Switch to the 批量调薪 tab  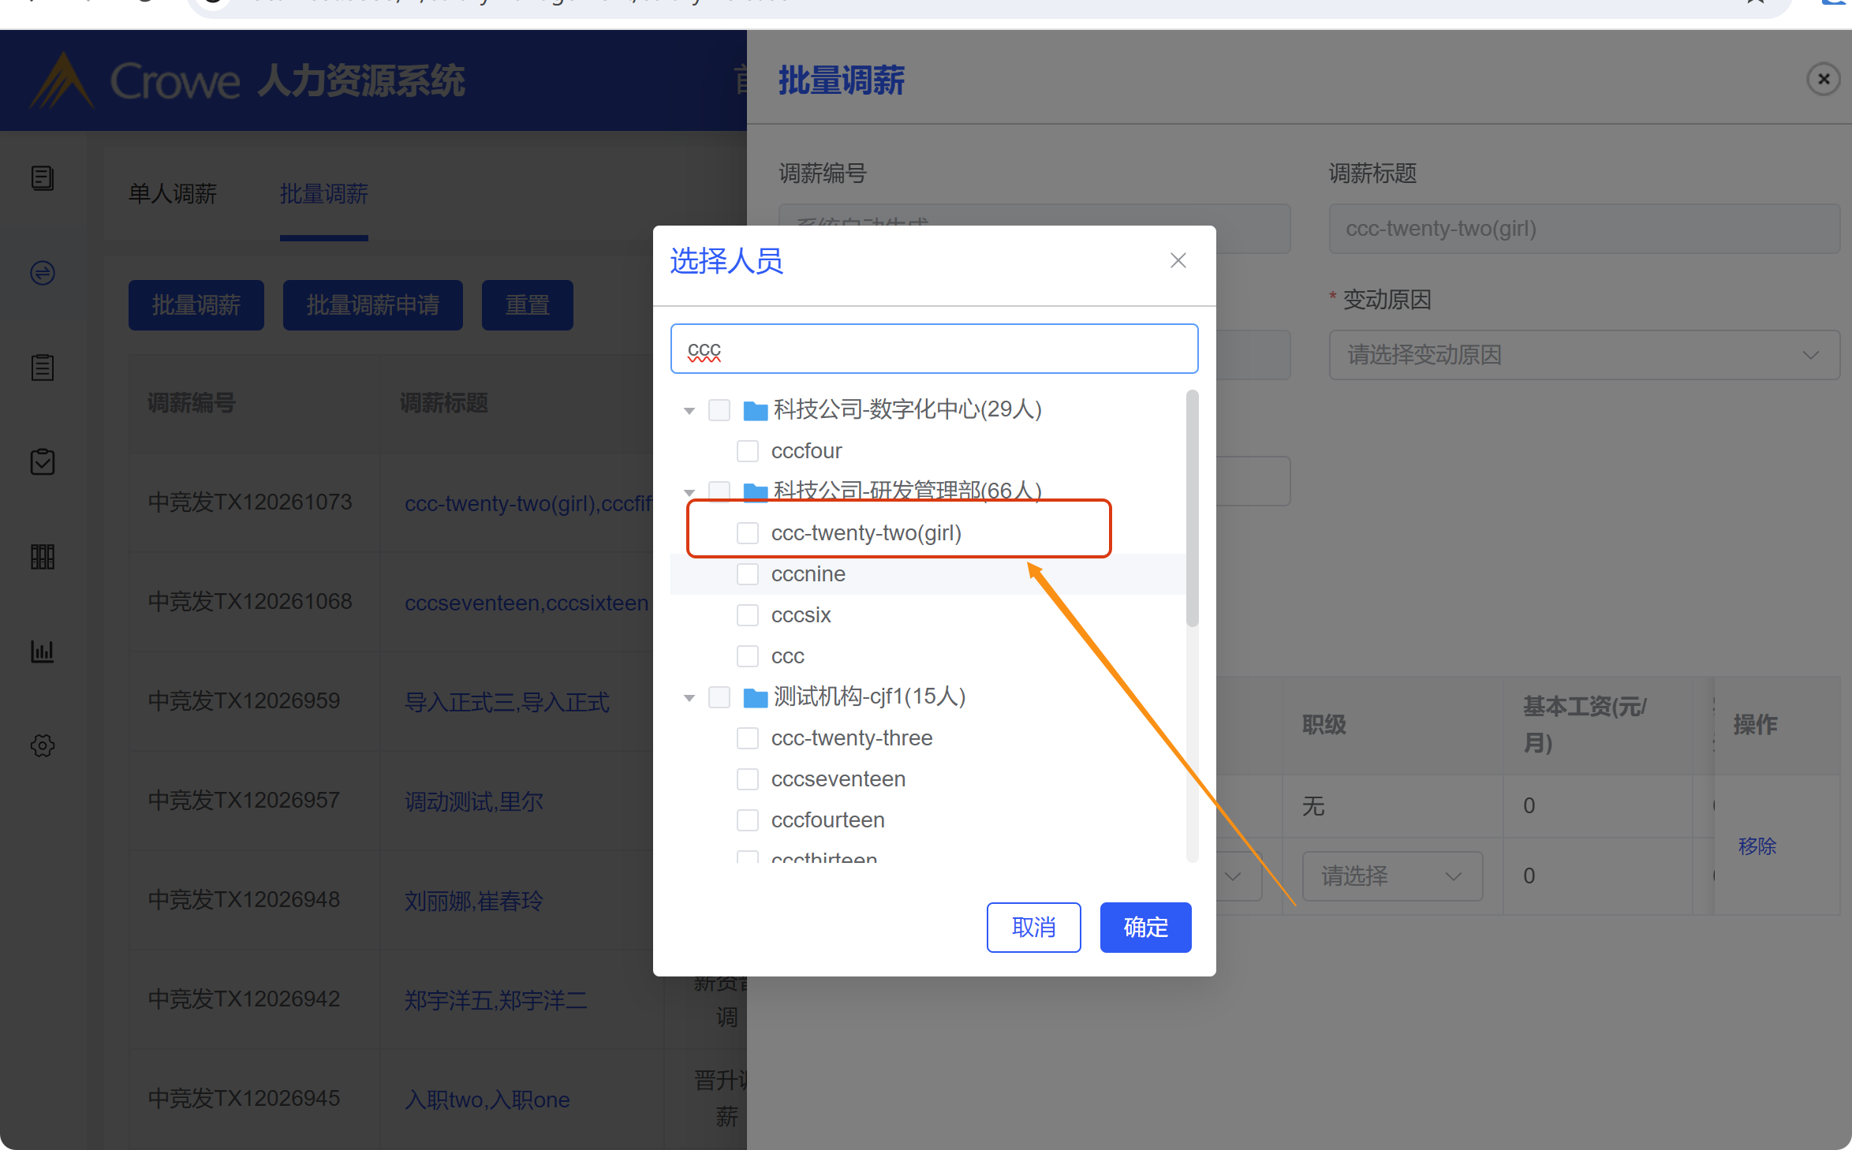click(324, 194)
